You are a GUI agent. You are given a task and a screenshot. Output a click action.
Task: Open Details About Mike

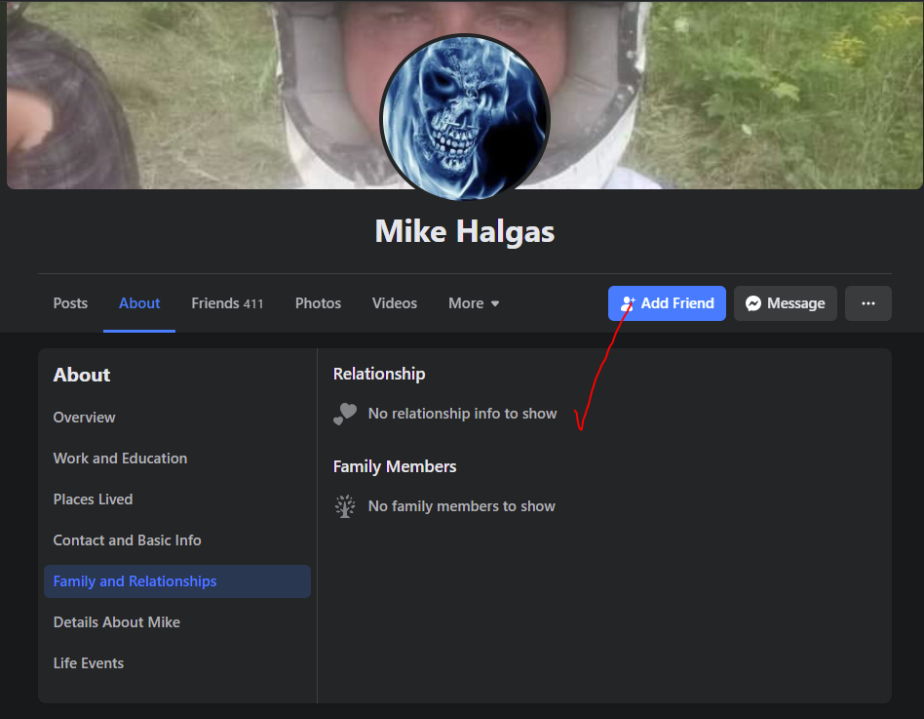point(176,622)
